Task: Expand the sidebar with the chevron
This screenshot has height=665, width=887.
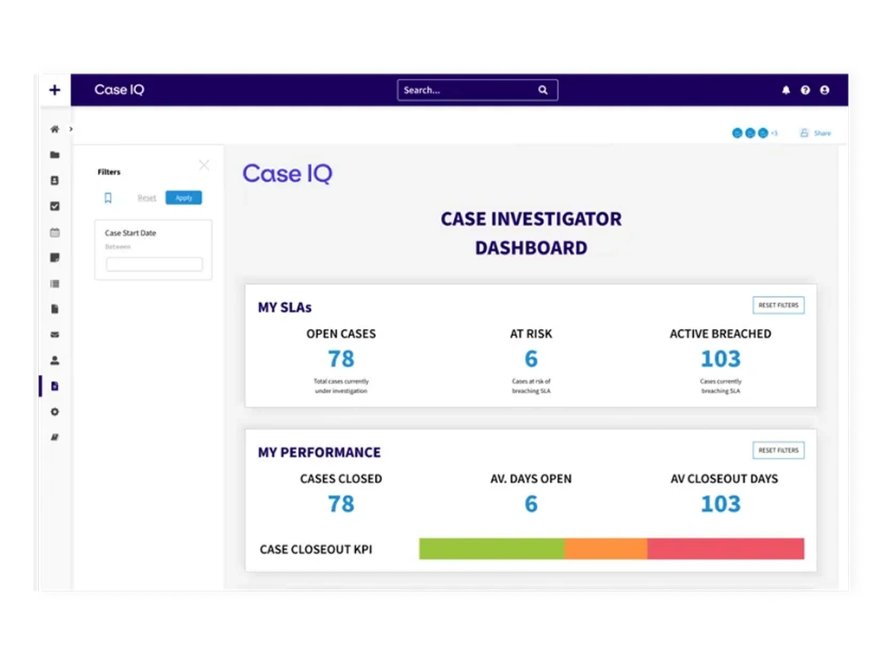Action: (71, 129)
